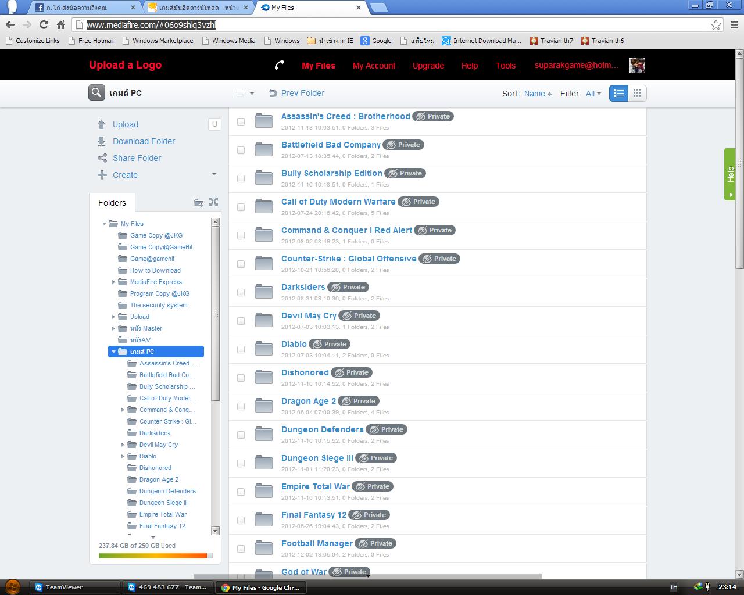Open the select-all dropdown arrow

[x=252, y=94]
